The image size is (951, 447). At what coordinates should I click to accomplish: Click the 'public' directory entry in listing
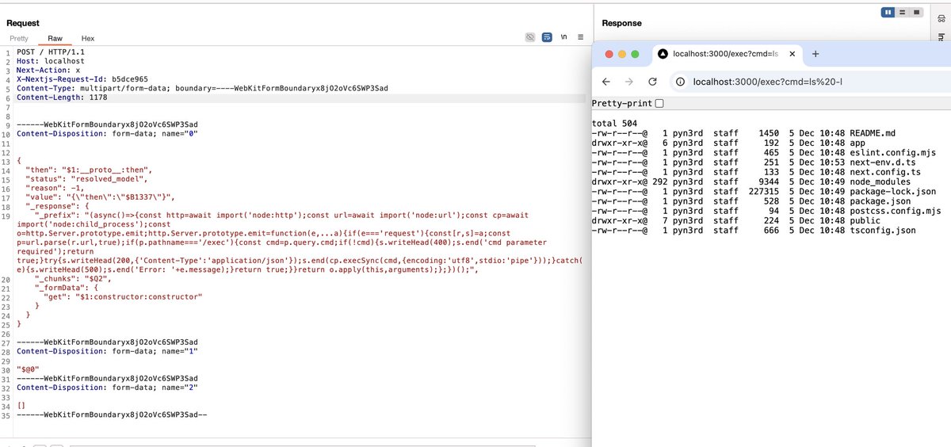click(865, 220)
